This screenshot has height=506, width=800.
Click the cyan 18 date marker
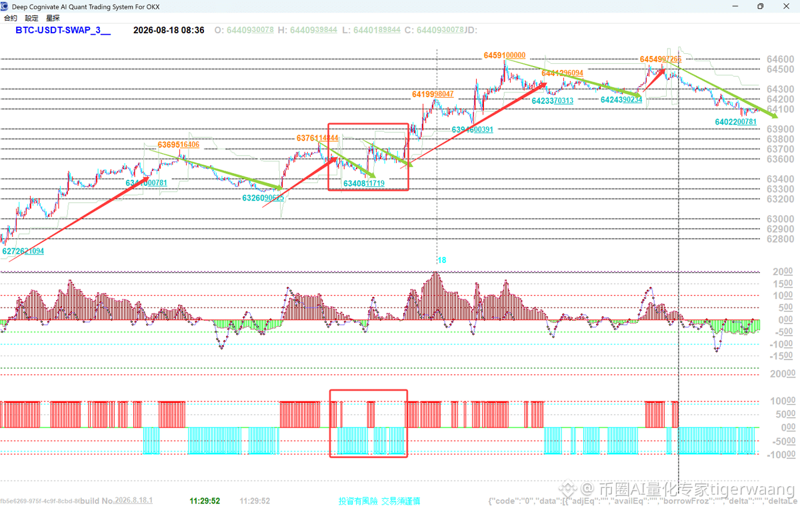tap(441, 260)
